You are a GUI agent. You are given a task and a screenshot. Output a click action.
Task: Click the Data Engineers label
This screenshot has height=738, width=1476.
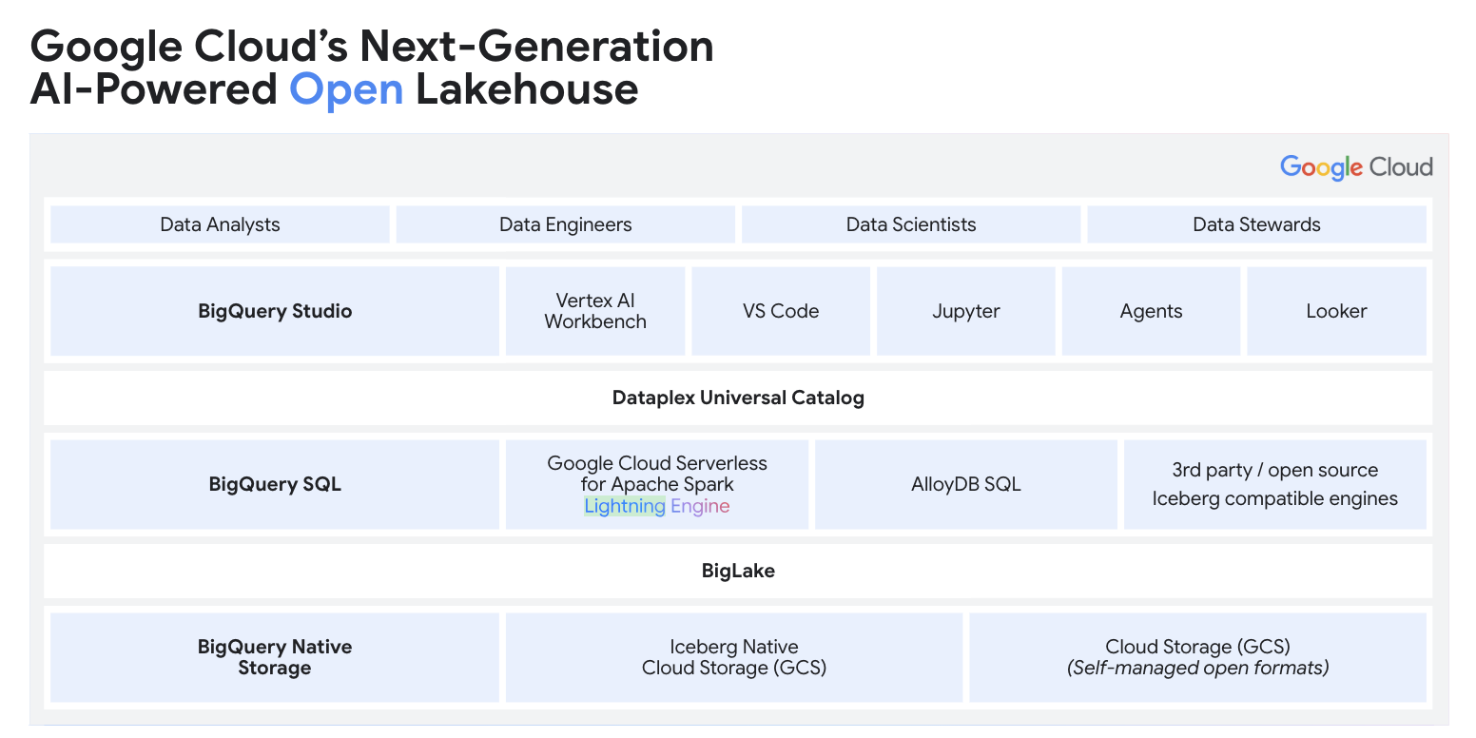coord(565,224)
